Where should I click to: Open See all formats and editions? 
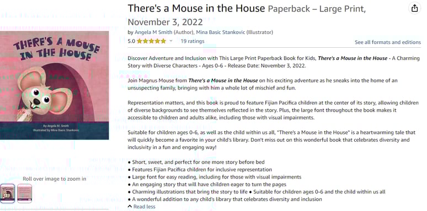click(x=387, y=42)
